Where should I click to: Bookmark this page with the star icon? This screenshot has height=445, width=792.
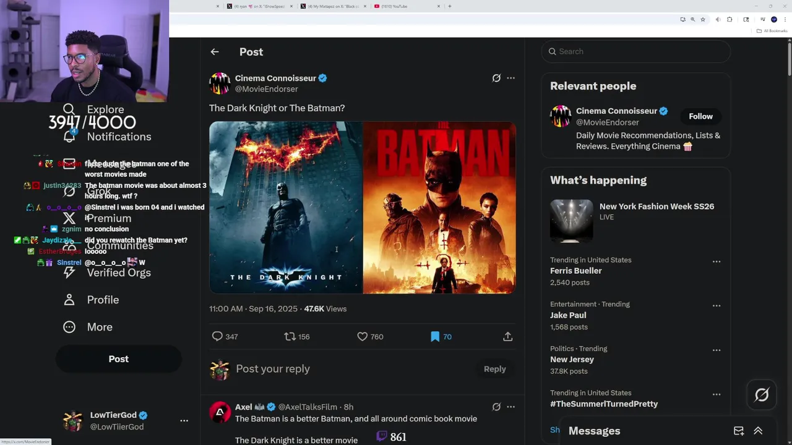tap(703, 20)
